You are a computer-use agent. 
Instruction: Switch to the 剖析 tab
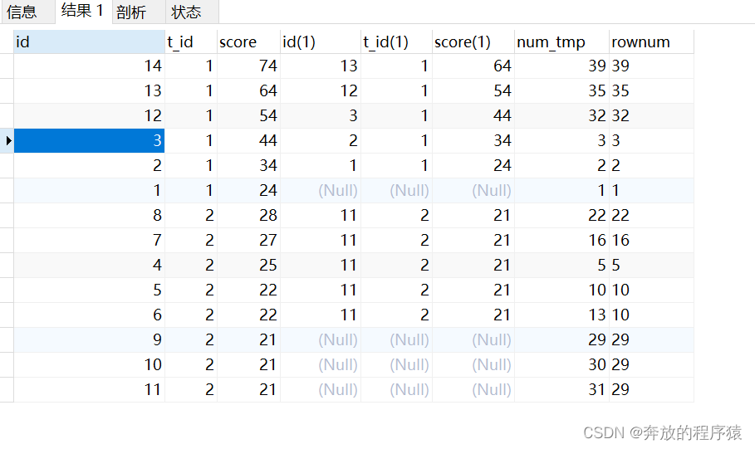click(131, 12)
